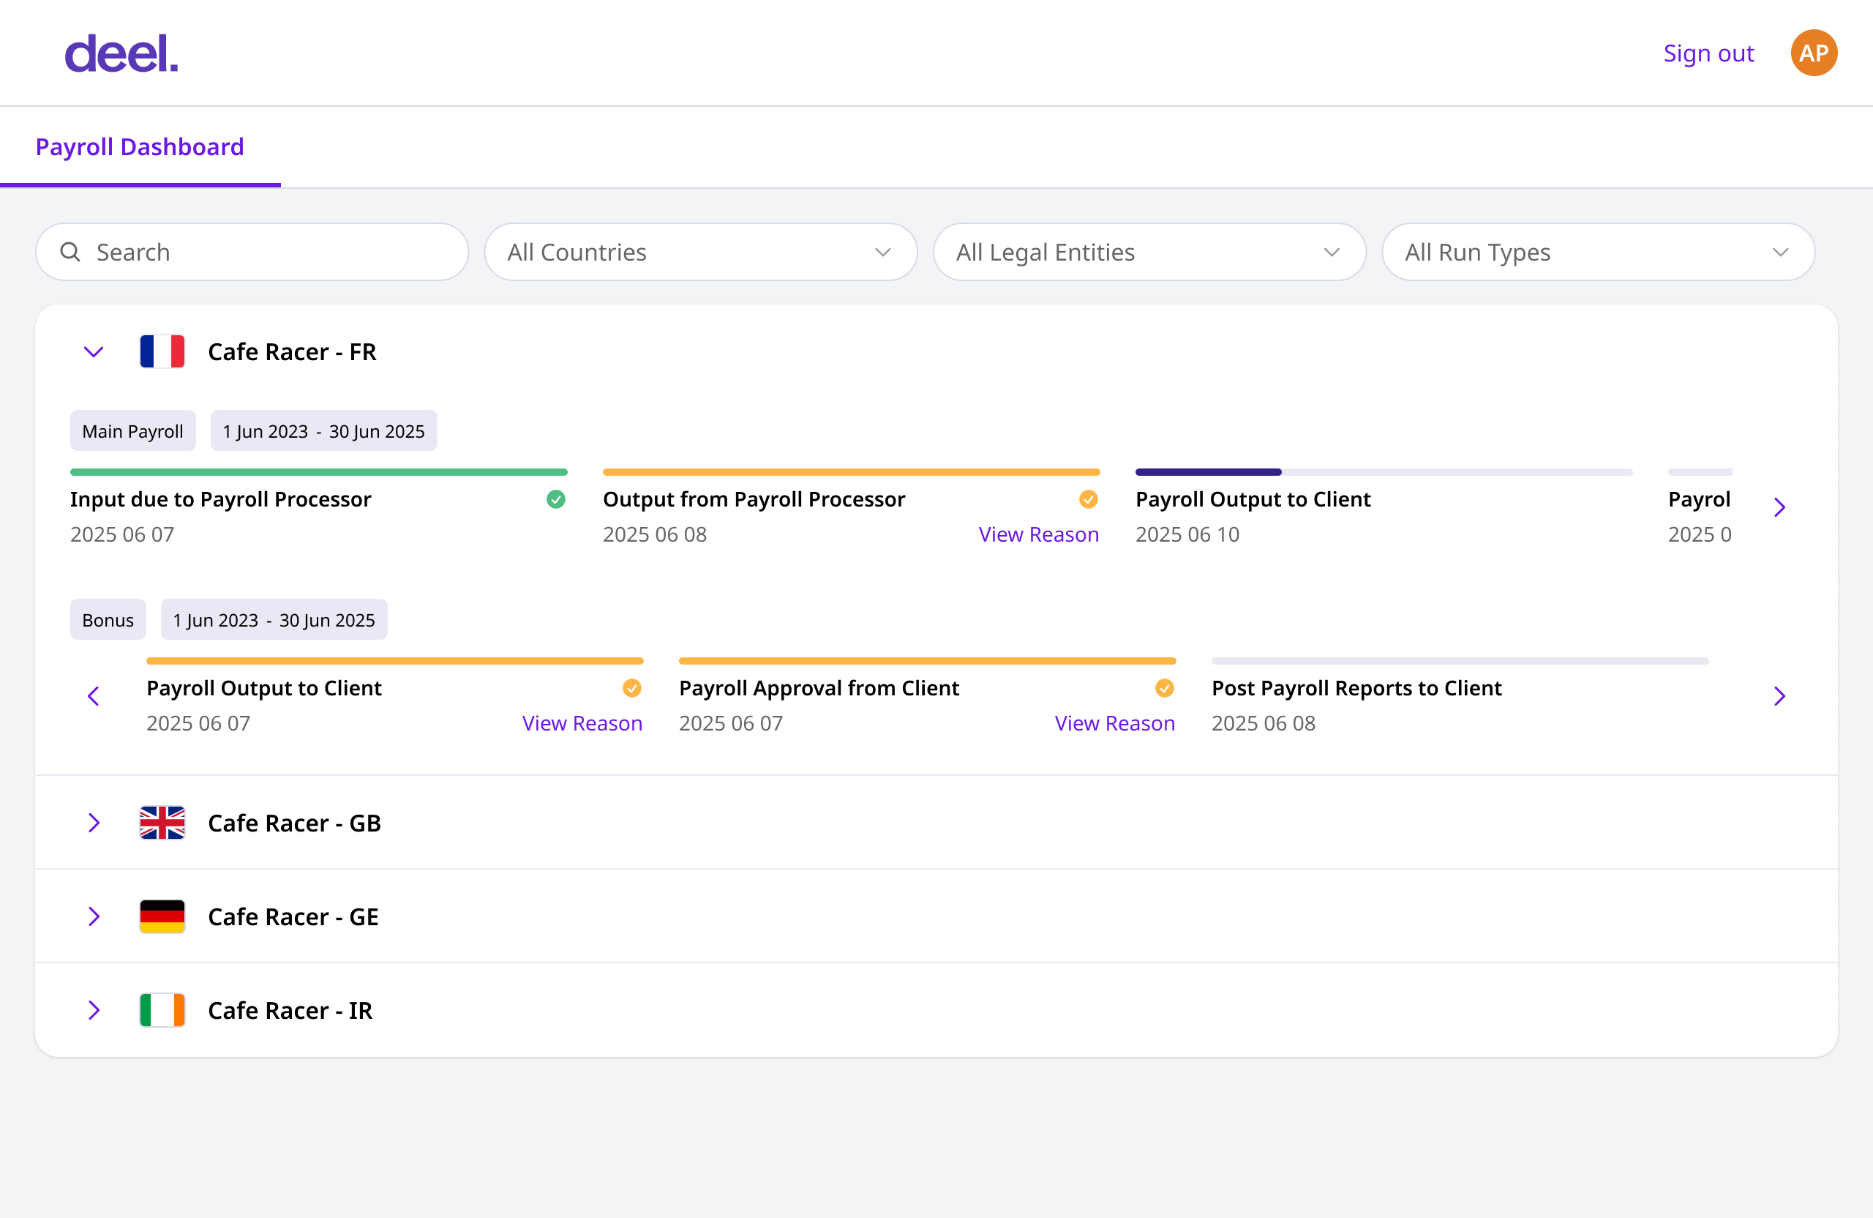Click the Cafe Racer - FR title

click(x=292, y=352)
